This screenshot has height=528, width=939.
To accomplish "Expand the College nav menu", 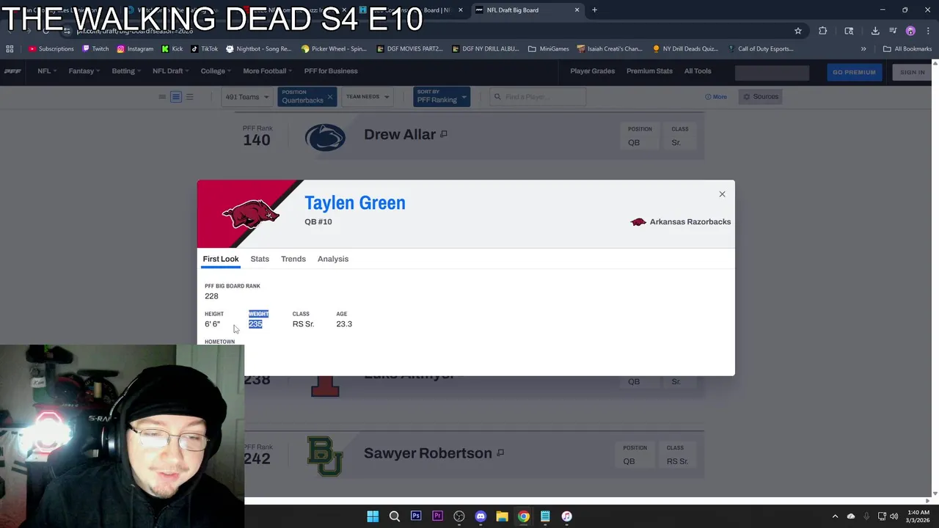I will coord(216,71).
